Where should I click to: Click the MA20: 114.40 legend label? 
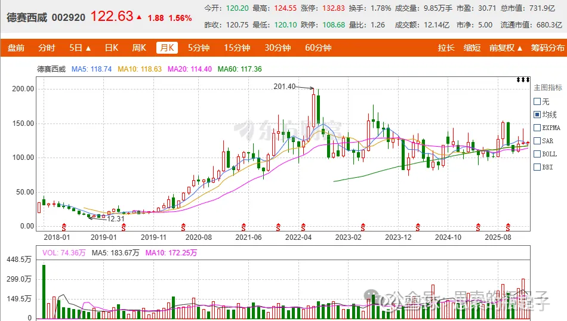(x=189, y=69)
